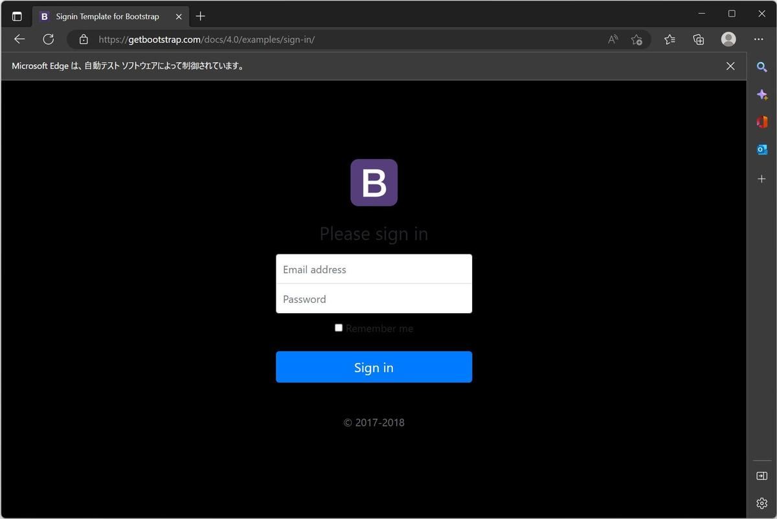Open the profile avatar
This screenshot has width=777, height=519.
pyautogui.click(x=728, y=39)
